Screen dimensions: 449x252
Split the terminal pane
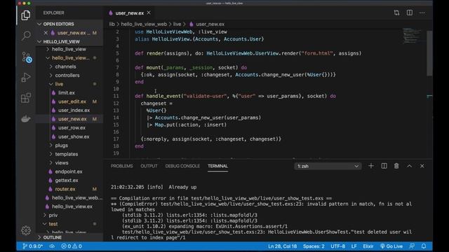click(x=384, y=166)
